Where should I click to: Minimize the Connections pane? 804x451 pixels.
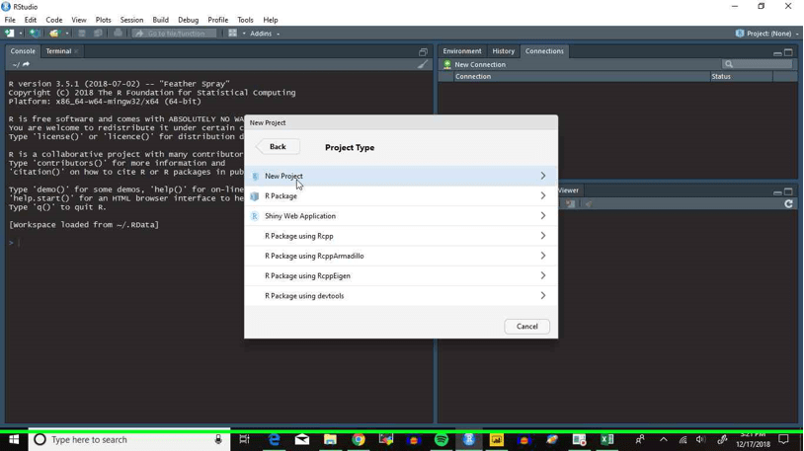click(x=777, y=52)
